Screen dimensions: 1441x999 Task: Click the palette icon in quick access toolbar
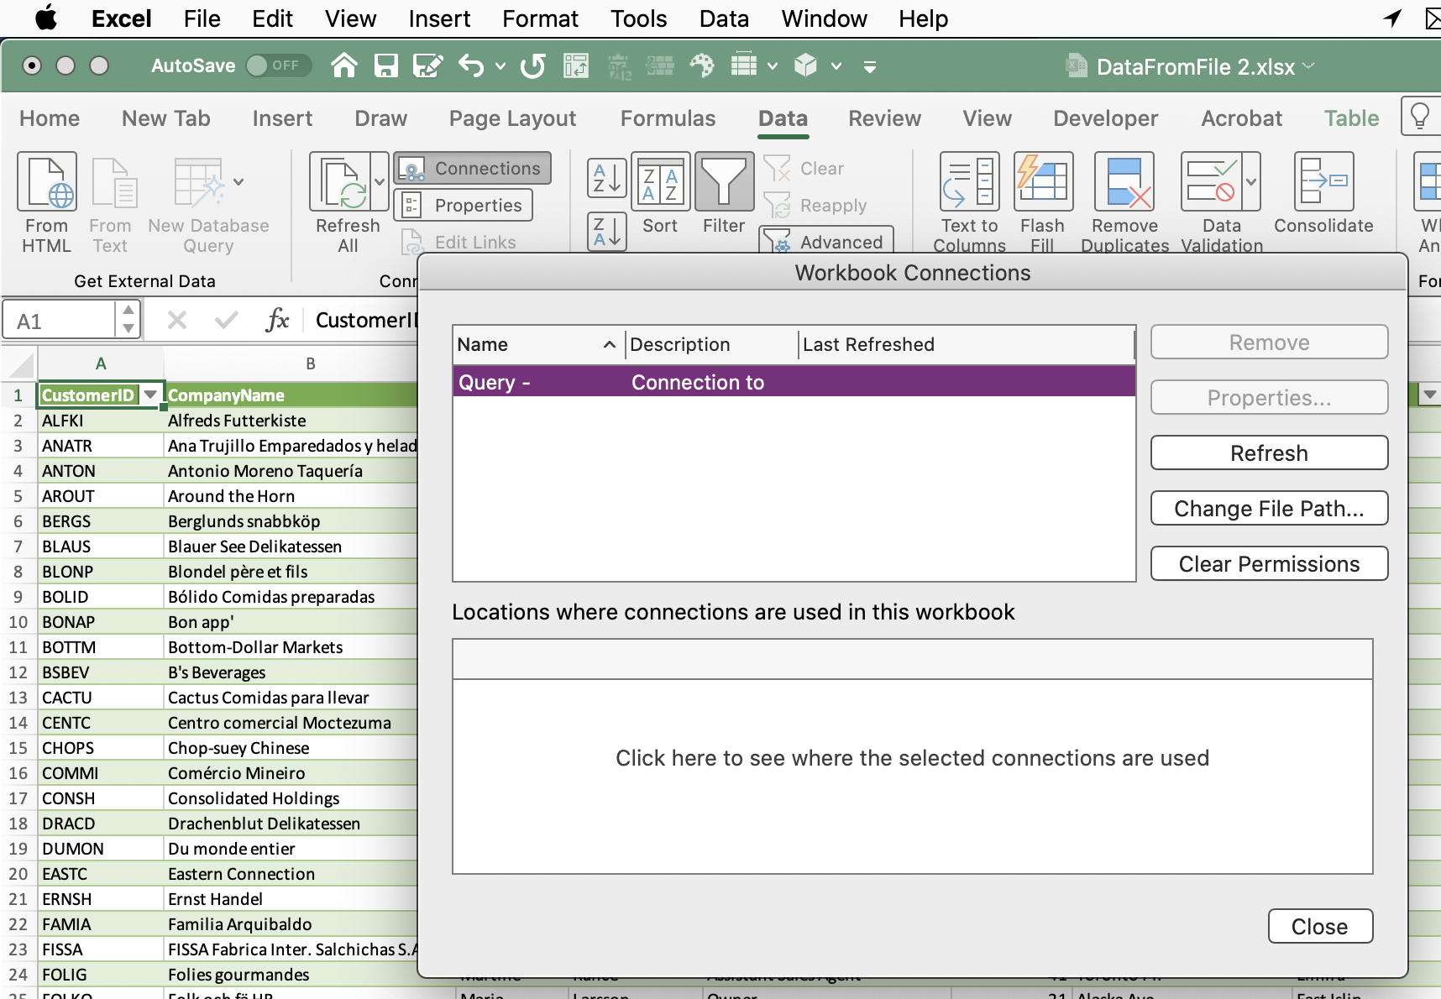coord(702,65)
